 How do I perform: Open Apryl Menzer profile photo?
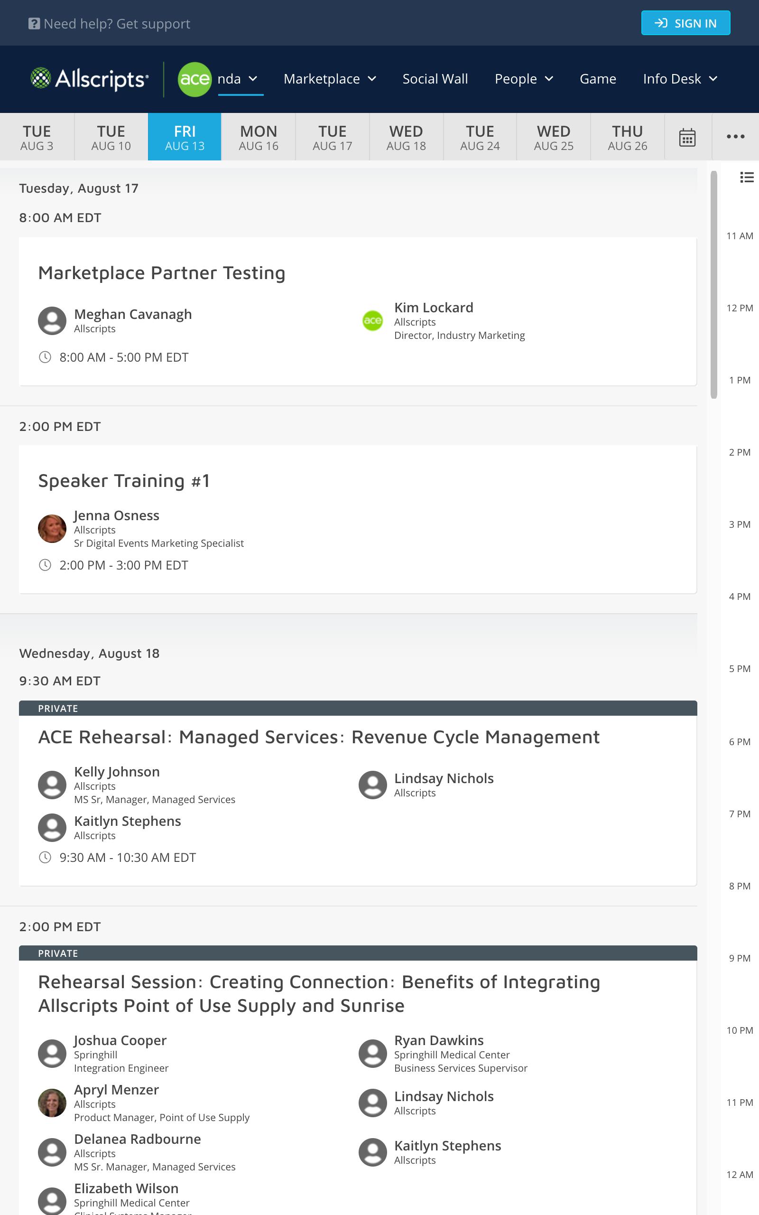[x=52, y=1103]
